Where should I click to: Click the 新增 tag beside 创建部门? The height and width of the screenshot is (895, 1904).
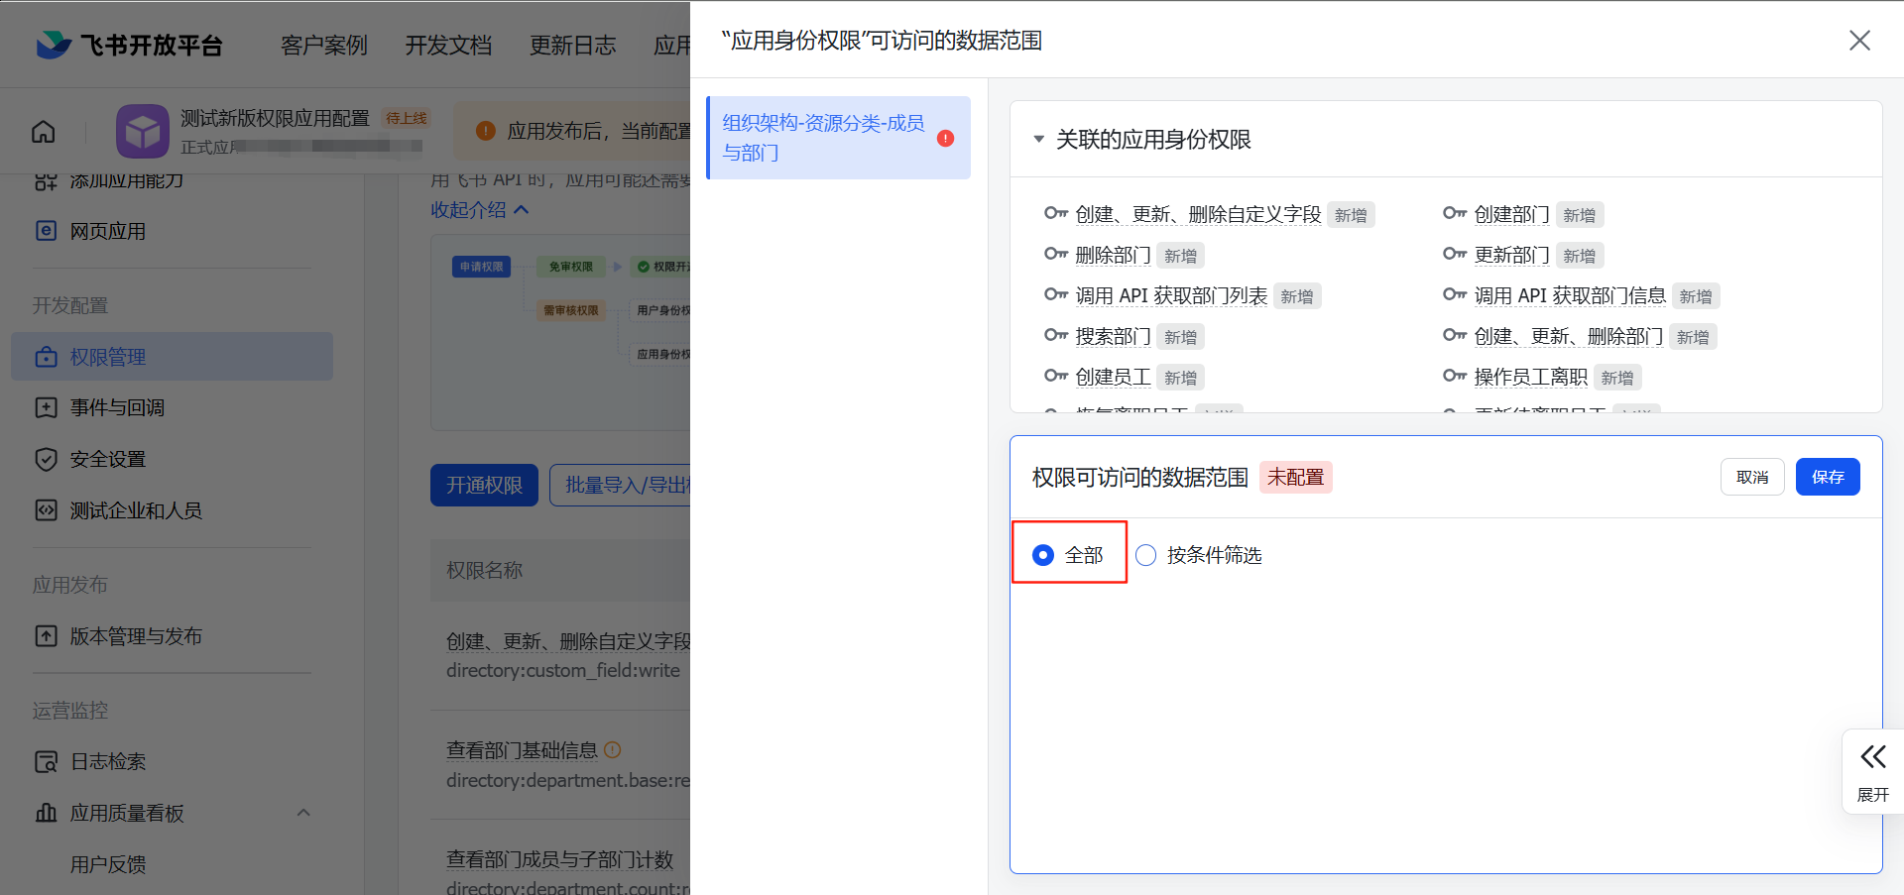(x=1580, y=215)
